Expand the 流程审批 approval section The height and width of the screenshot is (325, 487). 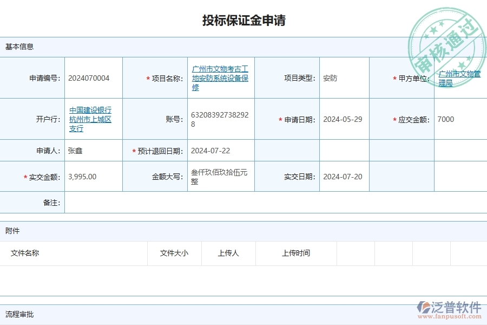(18, 314)
